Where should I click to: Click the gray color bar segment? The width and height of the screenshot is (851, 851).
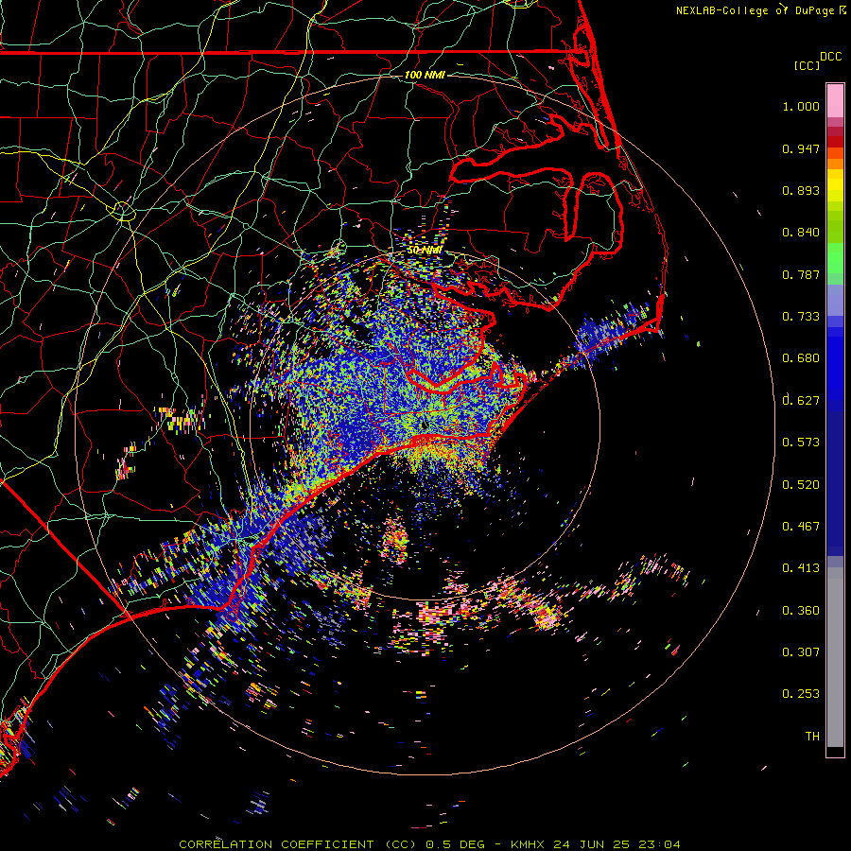click(835, 657)
